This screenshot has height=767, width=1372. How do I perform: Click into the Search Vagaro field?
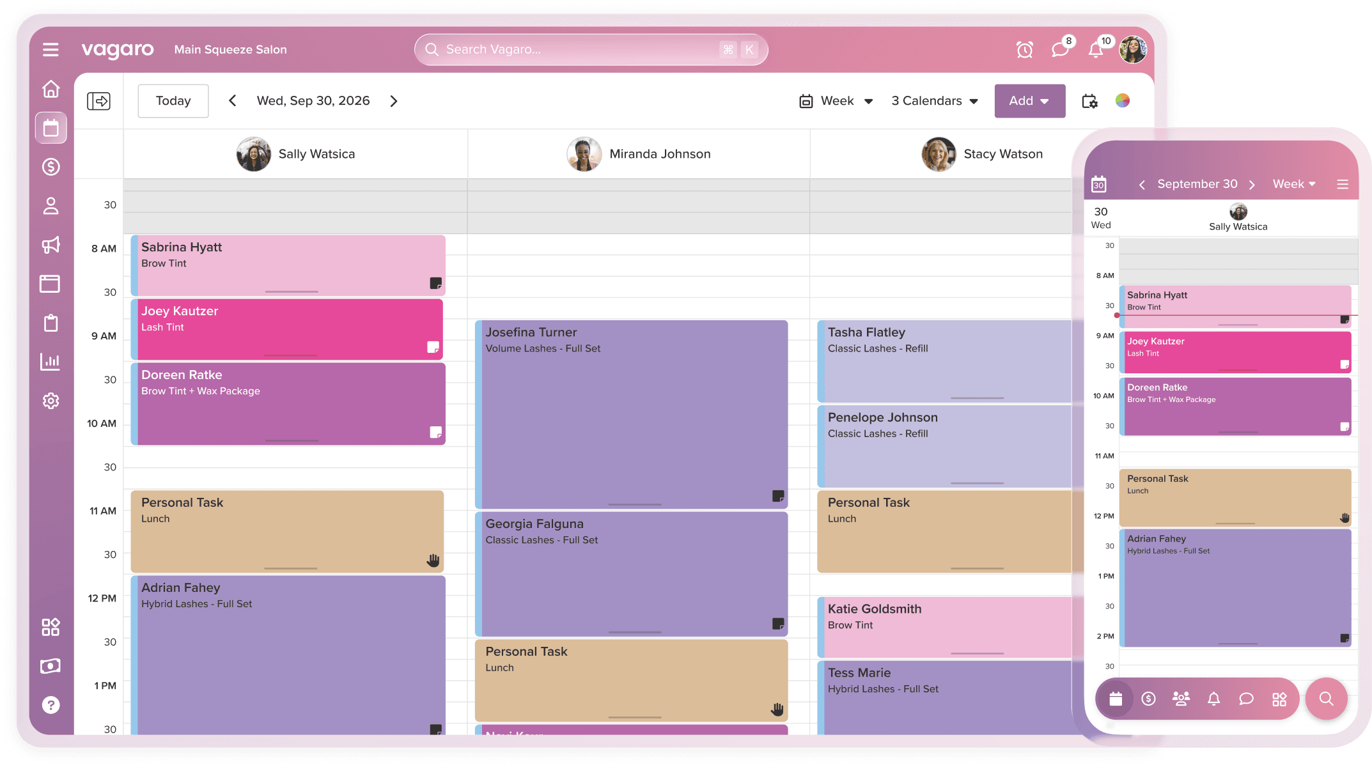click(x=575, y=49)
